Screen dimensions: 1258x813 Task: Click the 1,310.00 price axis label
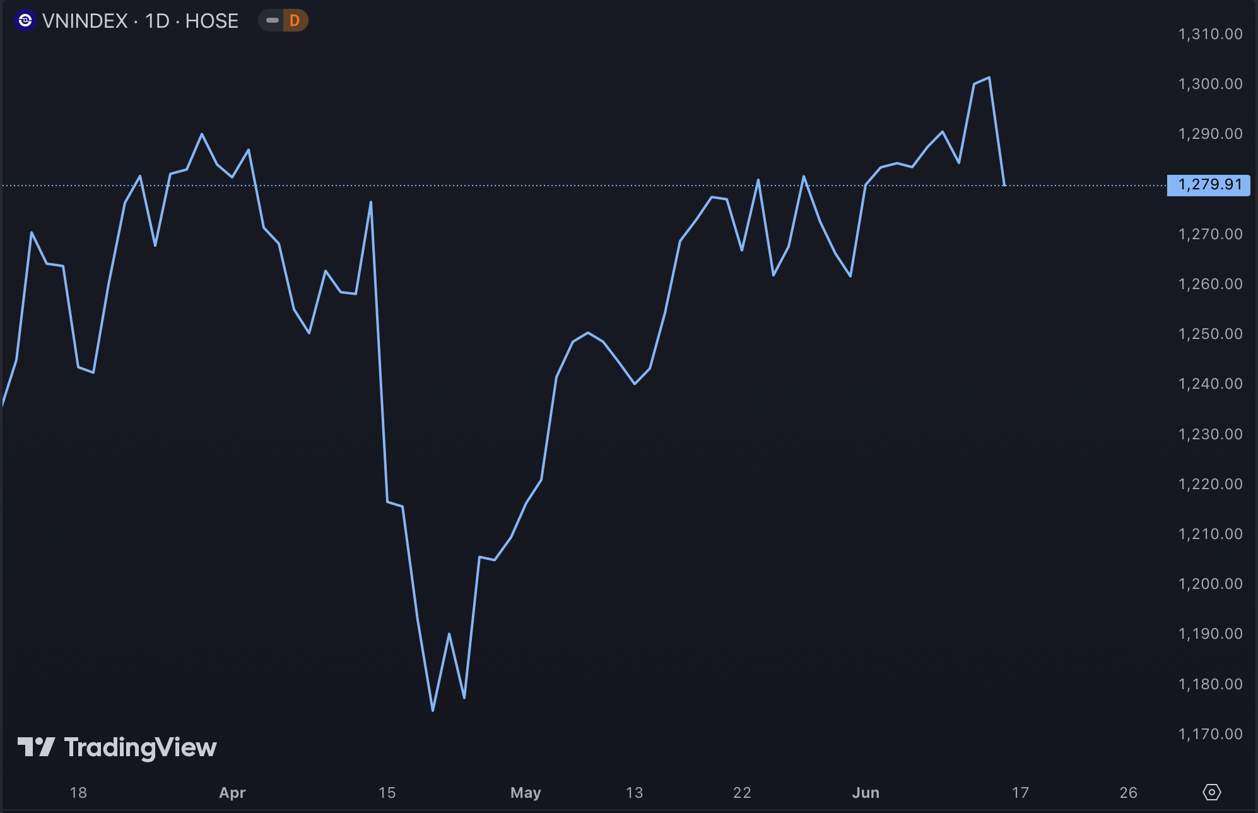1210,34
